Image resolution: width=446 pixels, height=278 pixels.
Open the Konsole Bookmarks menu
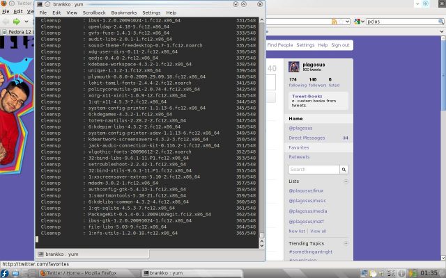click(124, 13)
